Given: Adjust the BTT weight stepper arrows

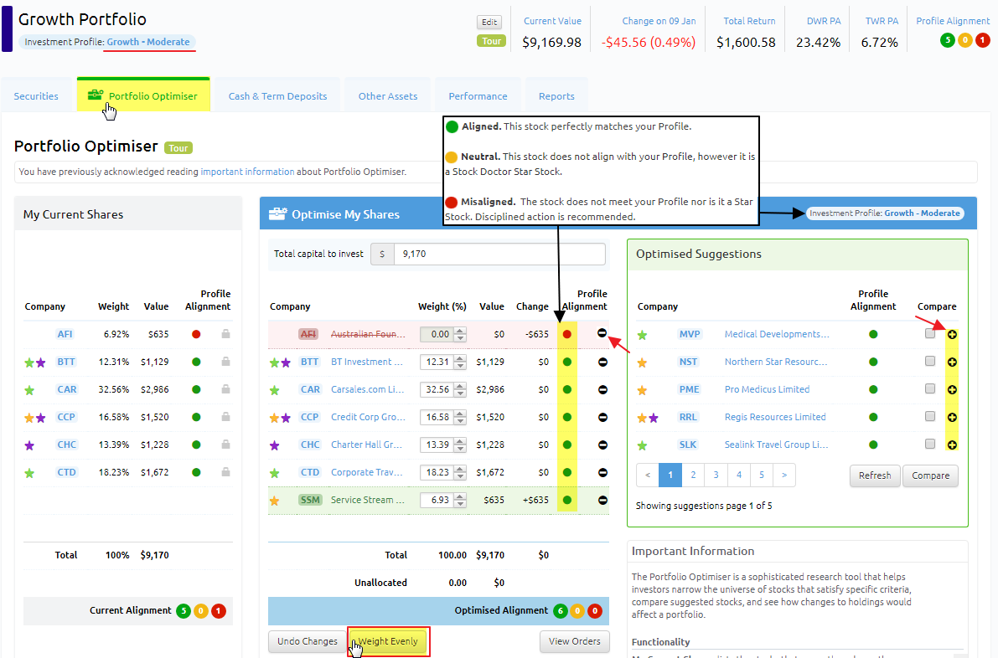Looking at the screenshot, I should [460, 362].
